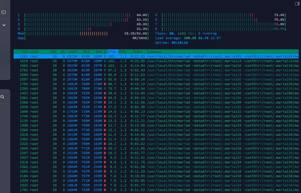Click the CPU 2 meter at 82.1%
The height and width of the screenshot is (193, 301).
83,19
